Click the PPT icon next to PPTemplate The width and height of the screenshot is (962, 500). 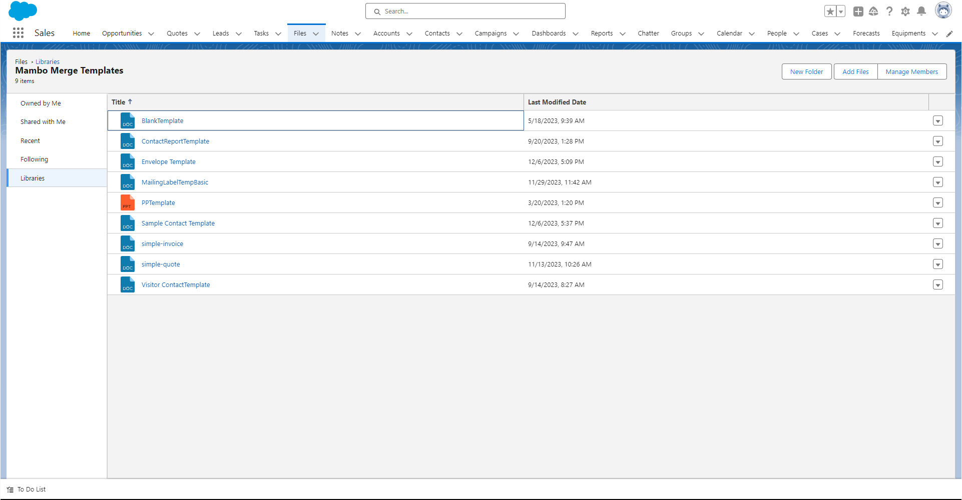coord(128,202)
